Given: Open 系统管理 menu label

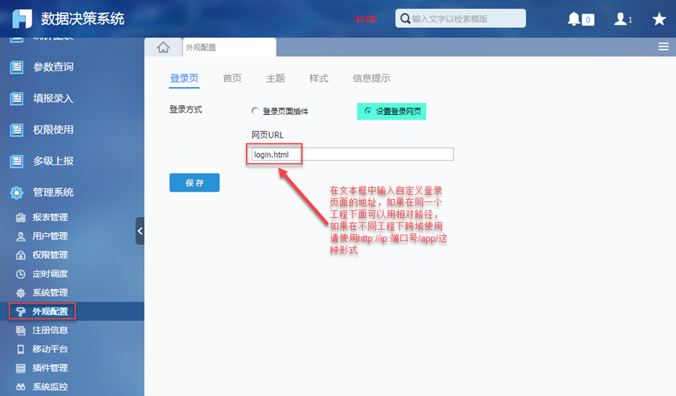Looking at the screenshot, I should [x=50, y=293].
